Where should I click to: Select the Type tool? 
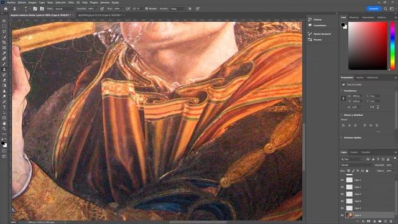[x=4, y=107]
